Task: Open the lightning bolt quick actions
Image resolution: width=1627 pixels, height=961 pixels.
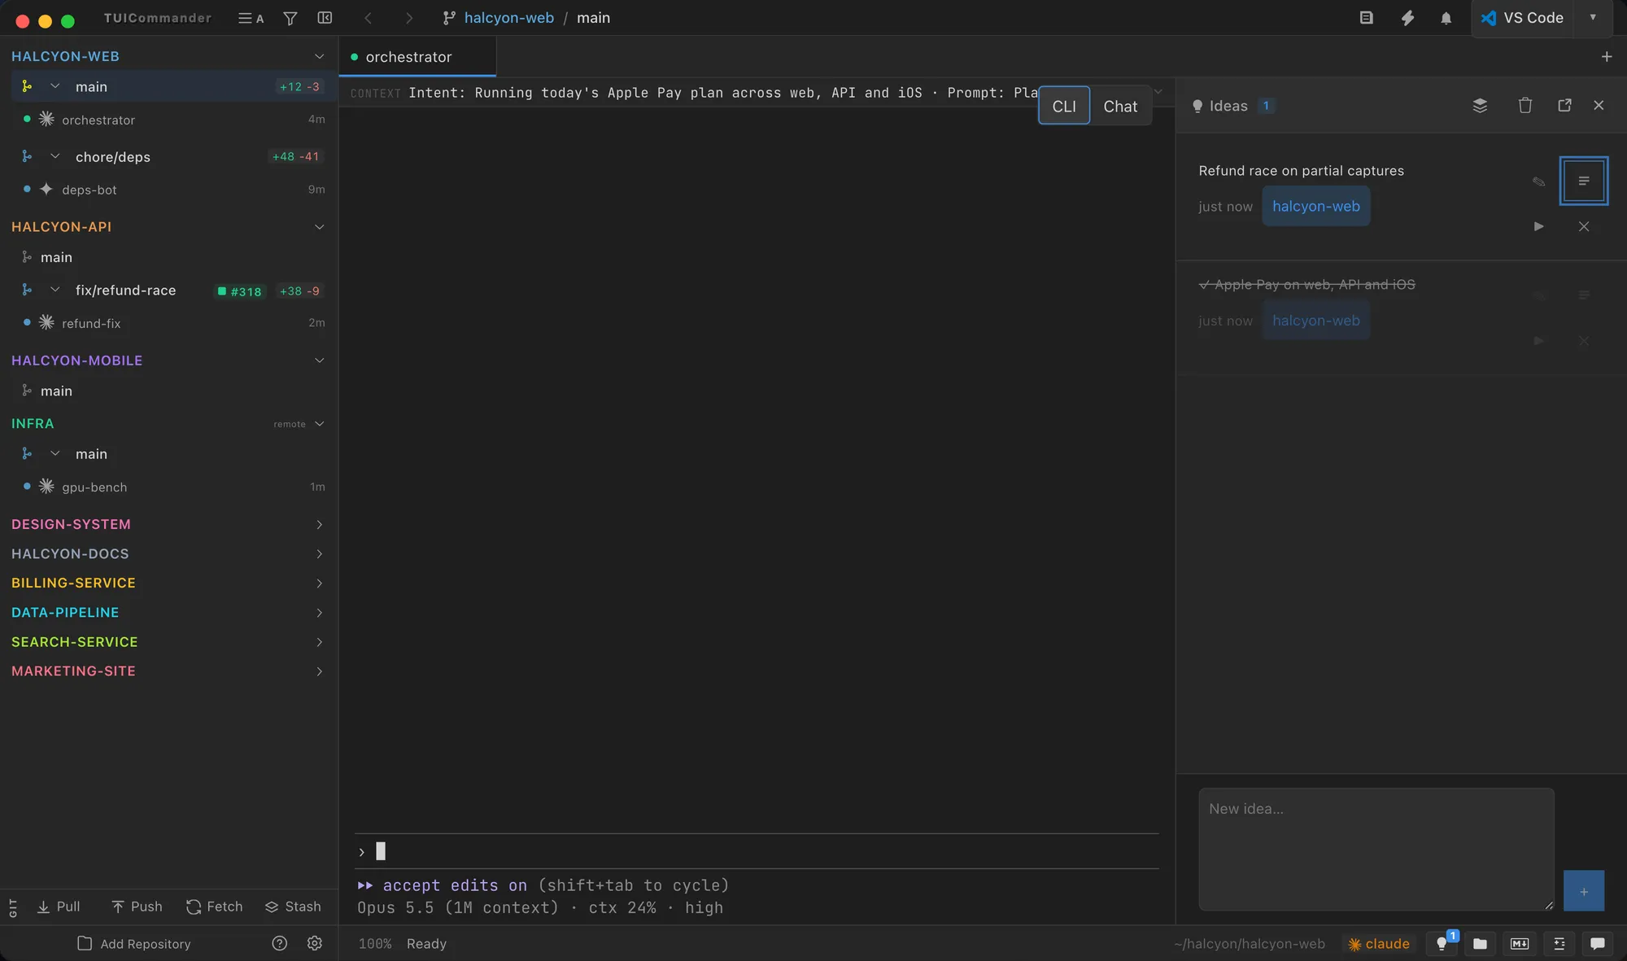Action: pyautogui.click(x=1407, y=18)
